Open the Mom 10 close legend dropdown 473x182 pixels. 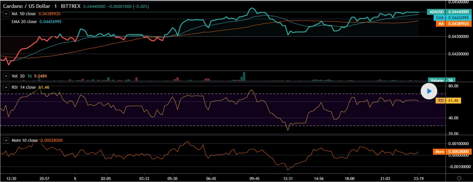[6, 140]
